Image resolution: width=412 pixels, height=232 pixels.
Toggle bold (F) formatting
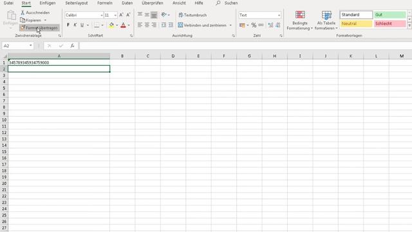(x=68, y=25)
